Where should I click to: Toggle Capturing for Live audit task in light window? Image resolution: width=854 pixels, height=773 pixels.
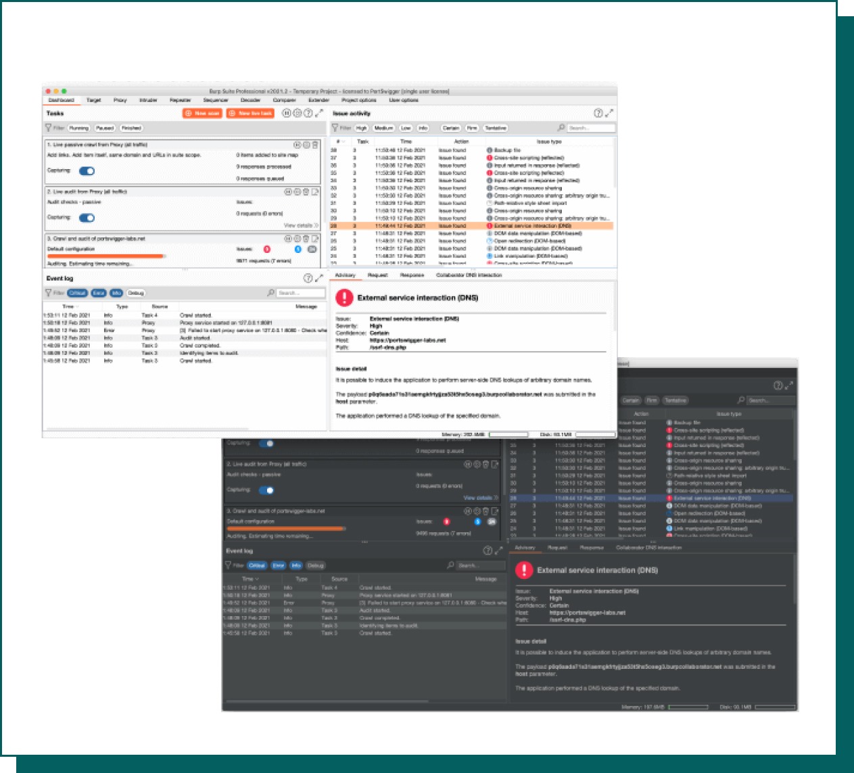87,218
